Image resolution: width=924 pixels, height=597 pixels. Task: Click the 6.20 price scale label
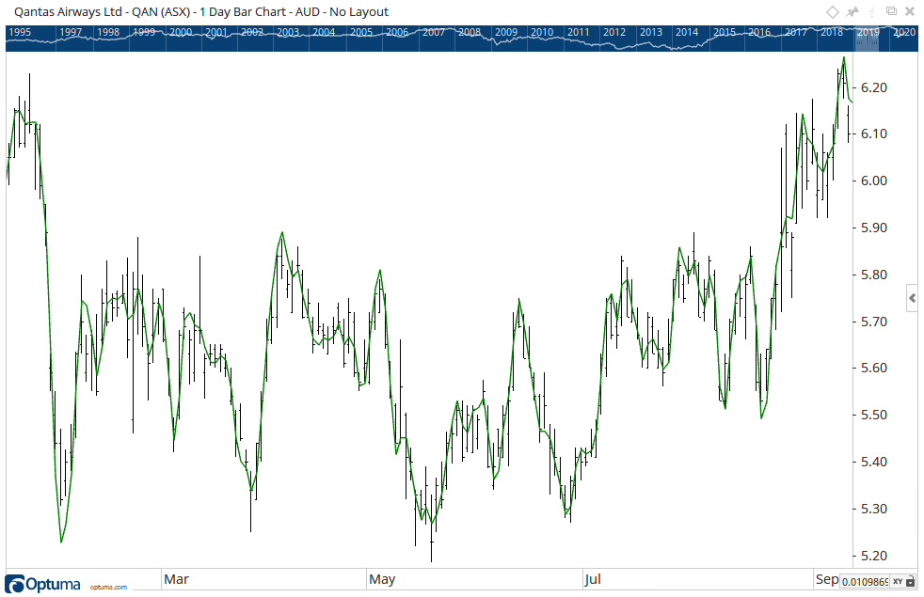(x=874, y=87)
